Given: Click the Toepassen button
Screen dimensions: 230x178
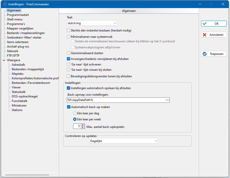Looking at the screenshot, I should coord(214,54).
